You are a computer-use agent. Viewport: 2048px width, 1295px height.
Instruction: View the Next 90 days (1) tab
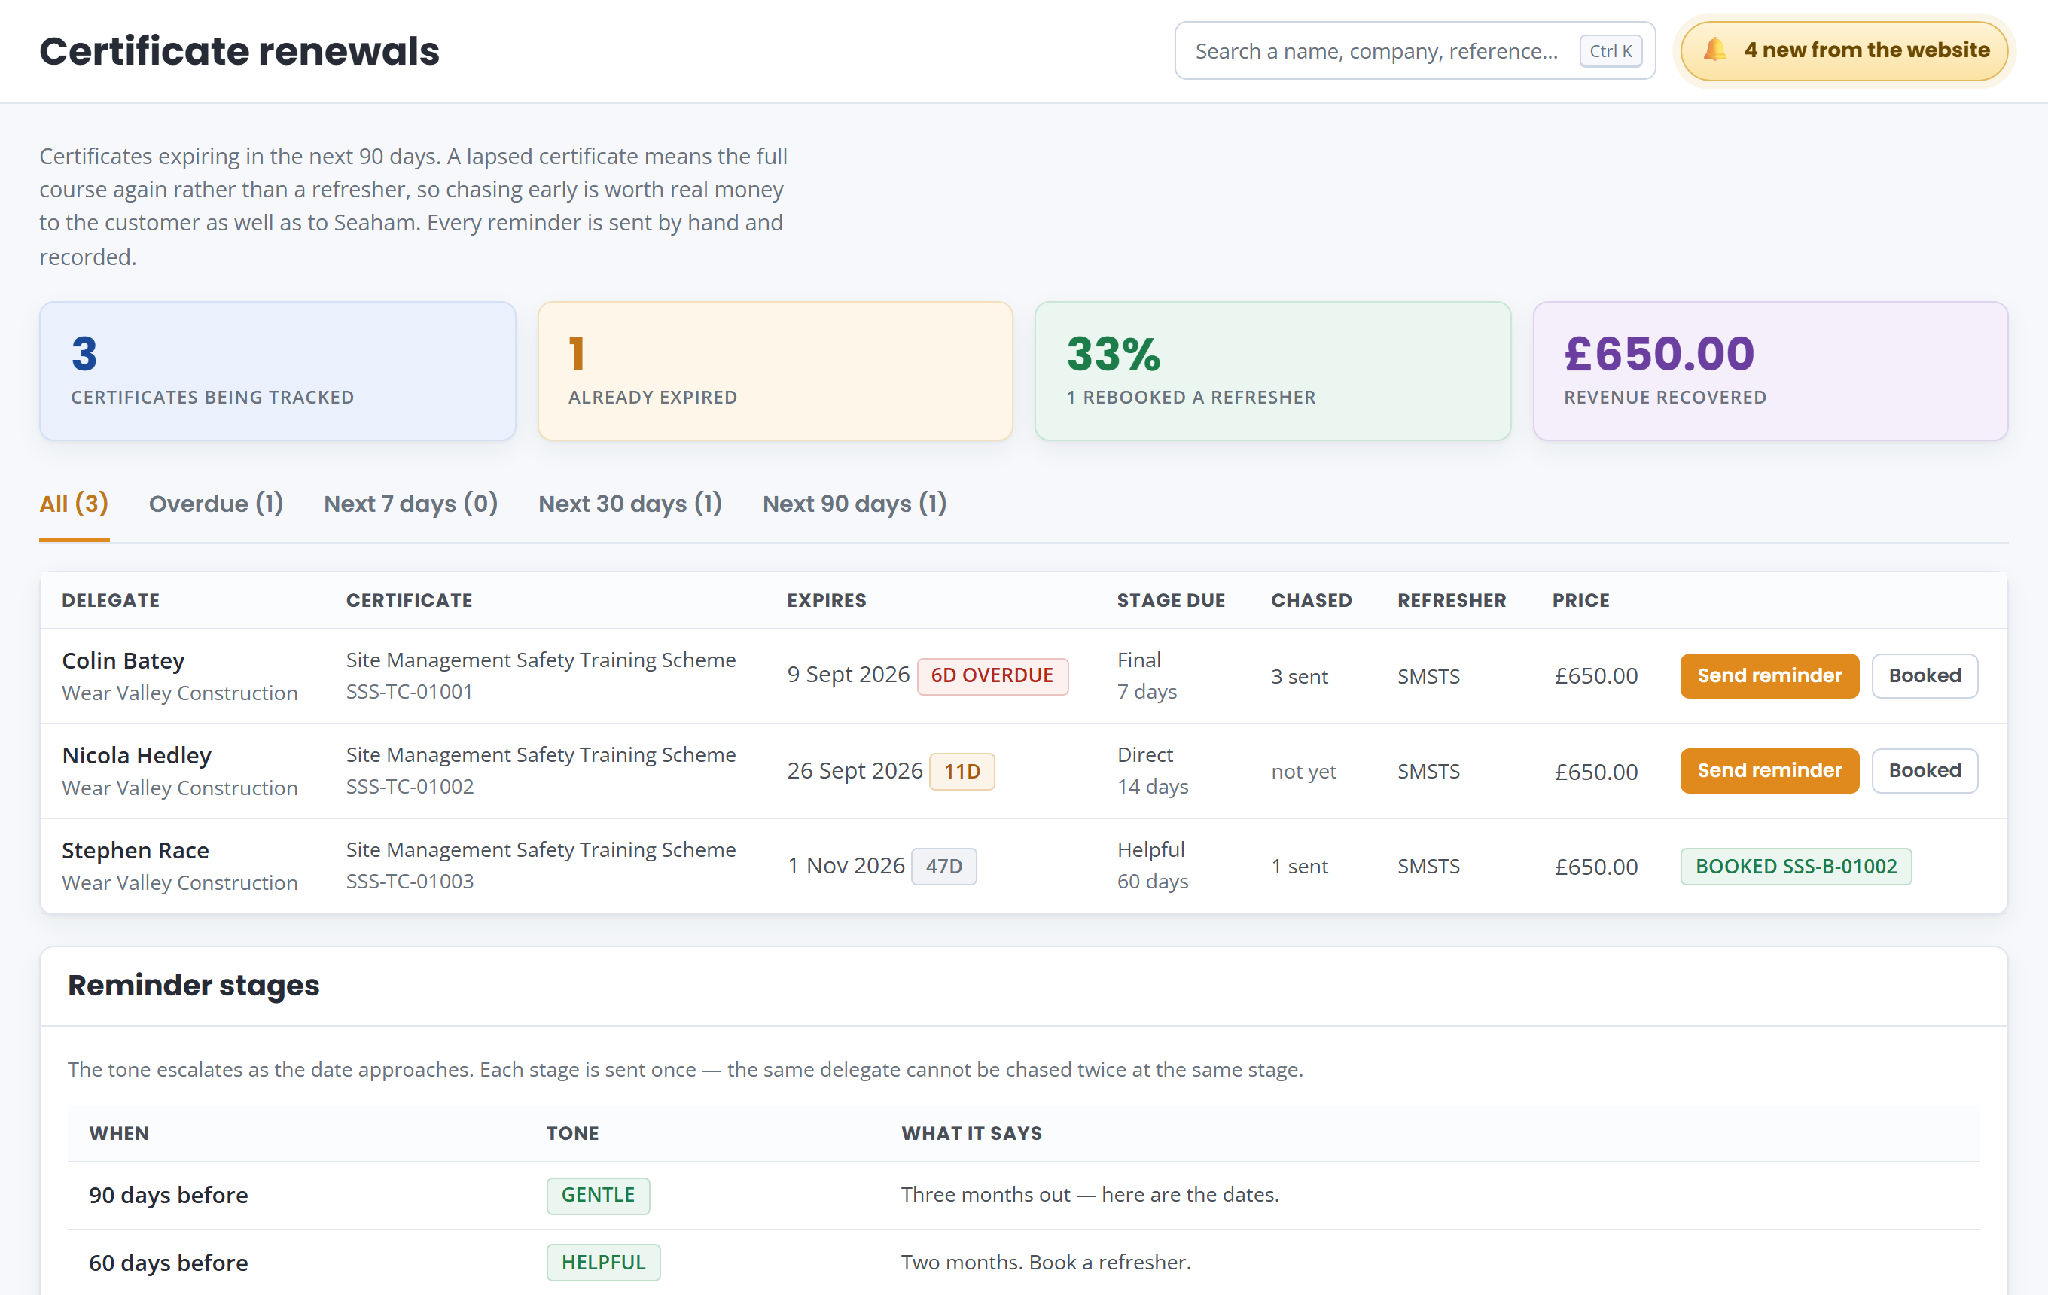[855, 504]
